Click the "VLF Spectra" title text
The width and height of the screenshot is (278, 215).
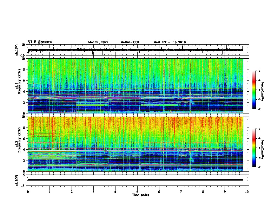click(x=40, y=42)
